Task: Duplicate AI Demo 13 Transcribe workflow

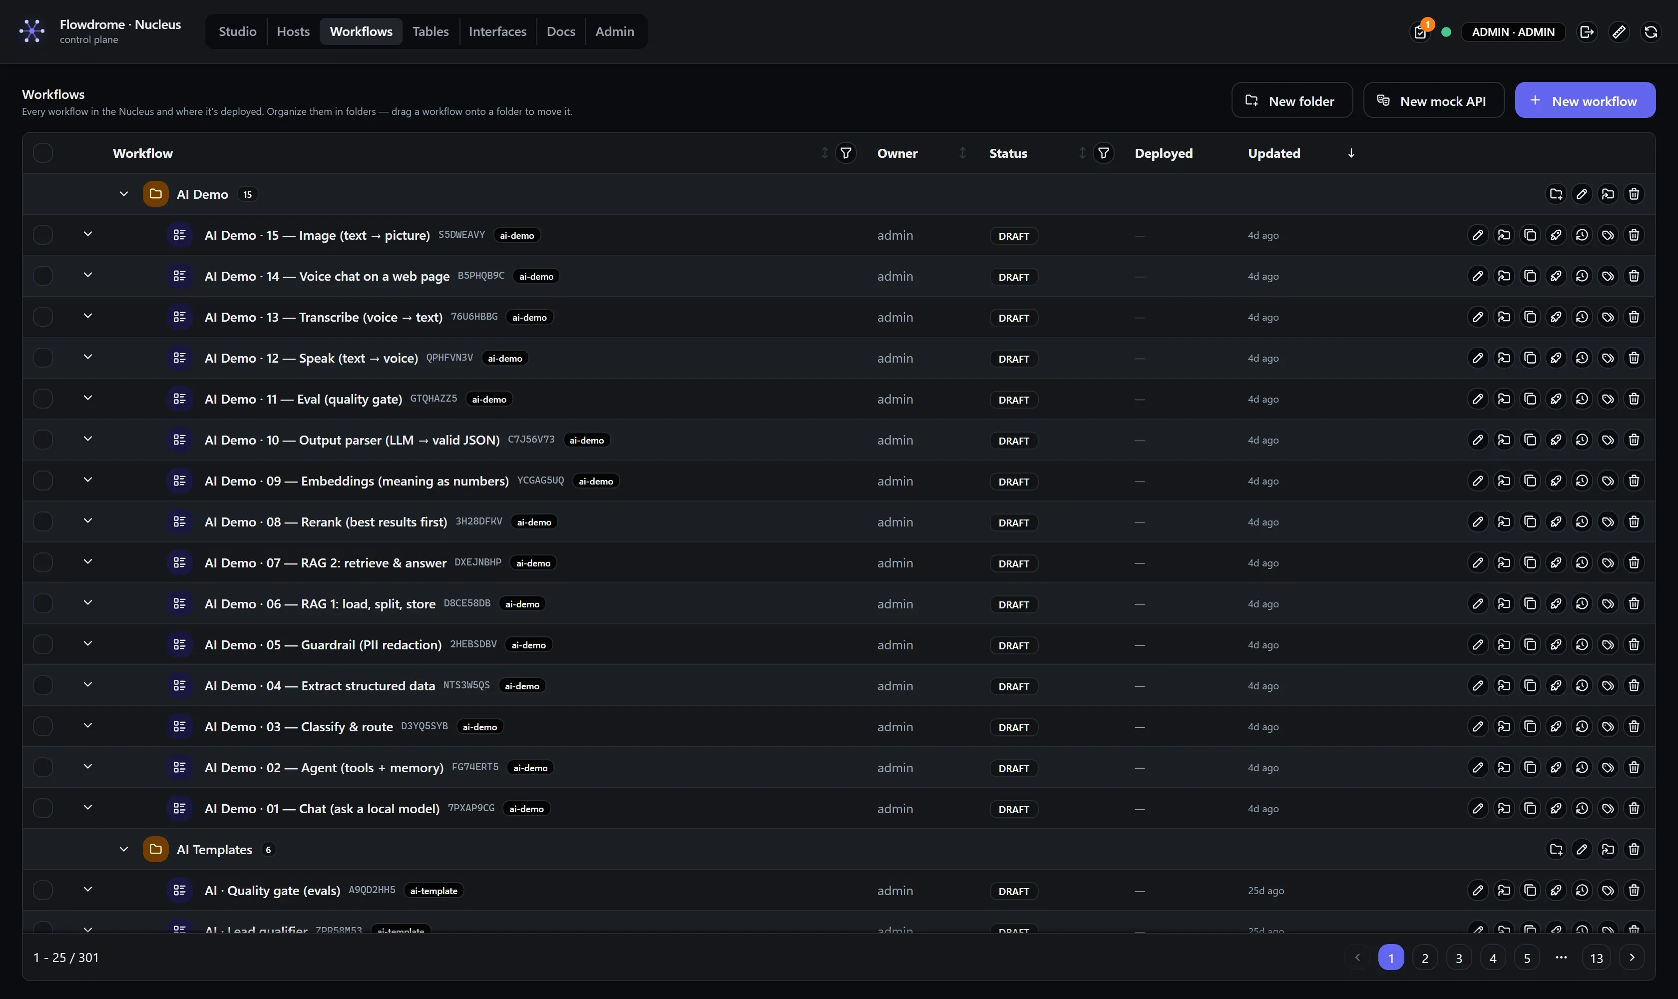Action: [x=1530, y=317]
